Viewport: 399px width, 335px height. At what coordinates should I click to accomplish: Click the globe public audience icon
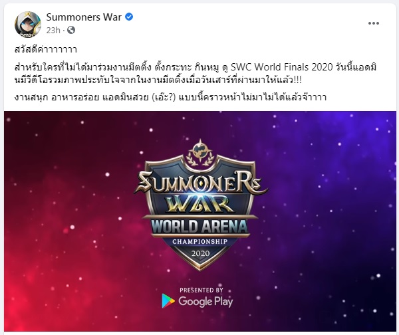[x=71, y=30]
